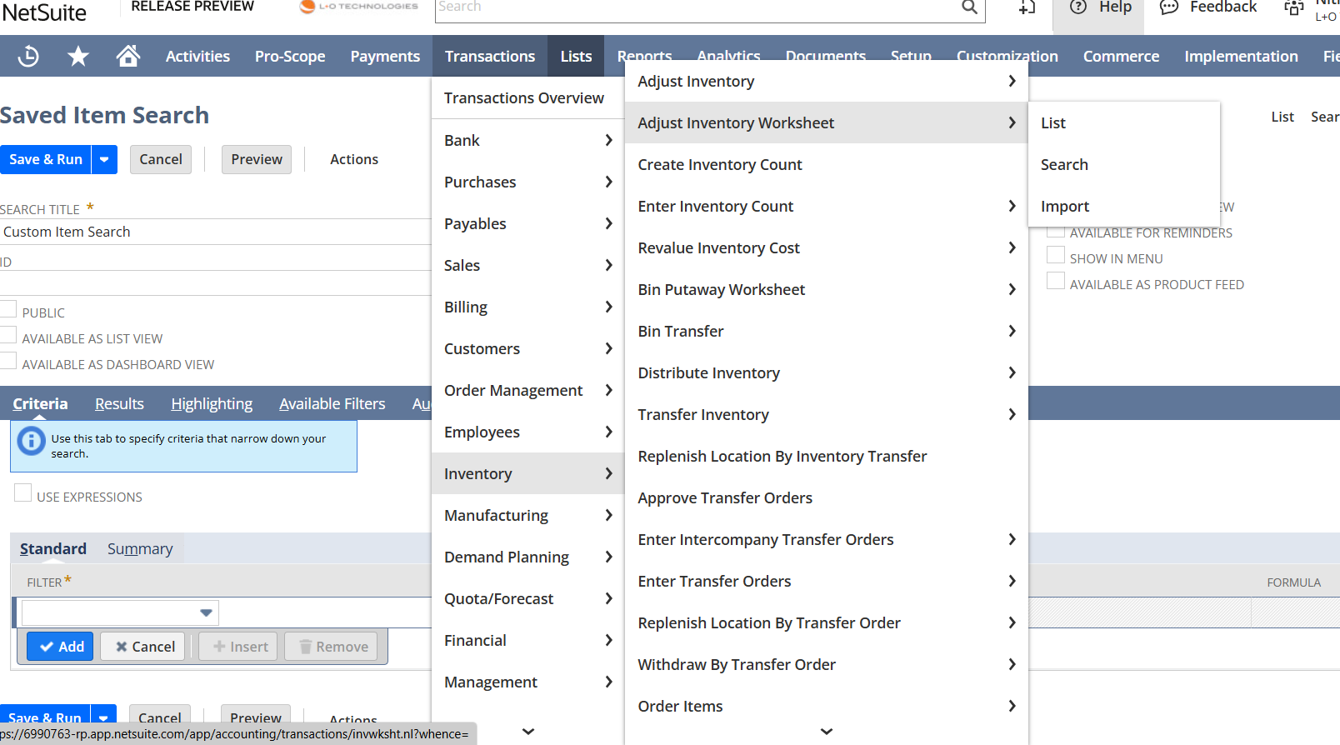1340x745 pixels.
Task: Click the info icon in criteria tip
Action: coord(32,441)
